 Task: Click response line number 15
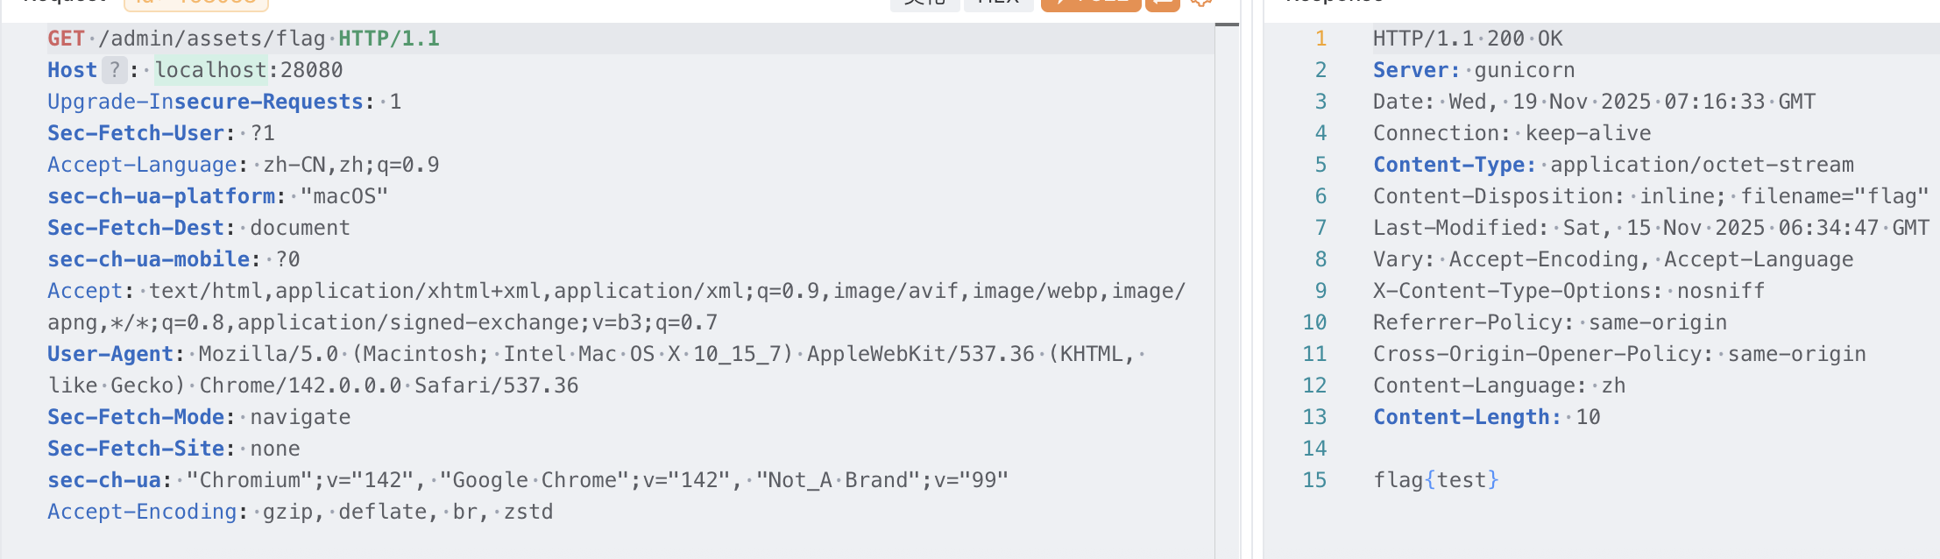1314,480
